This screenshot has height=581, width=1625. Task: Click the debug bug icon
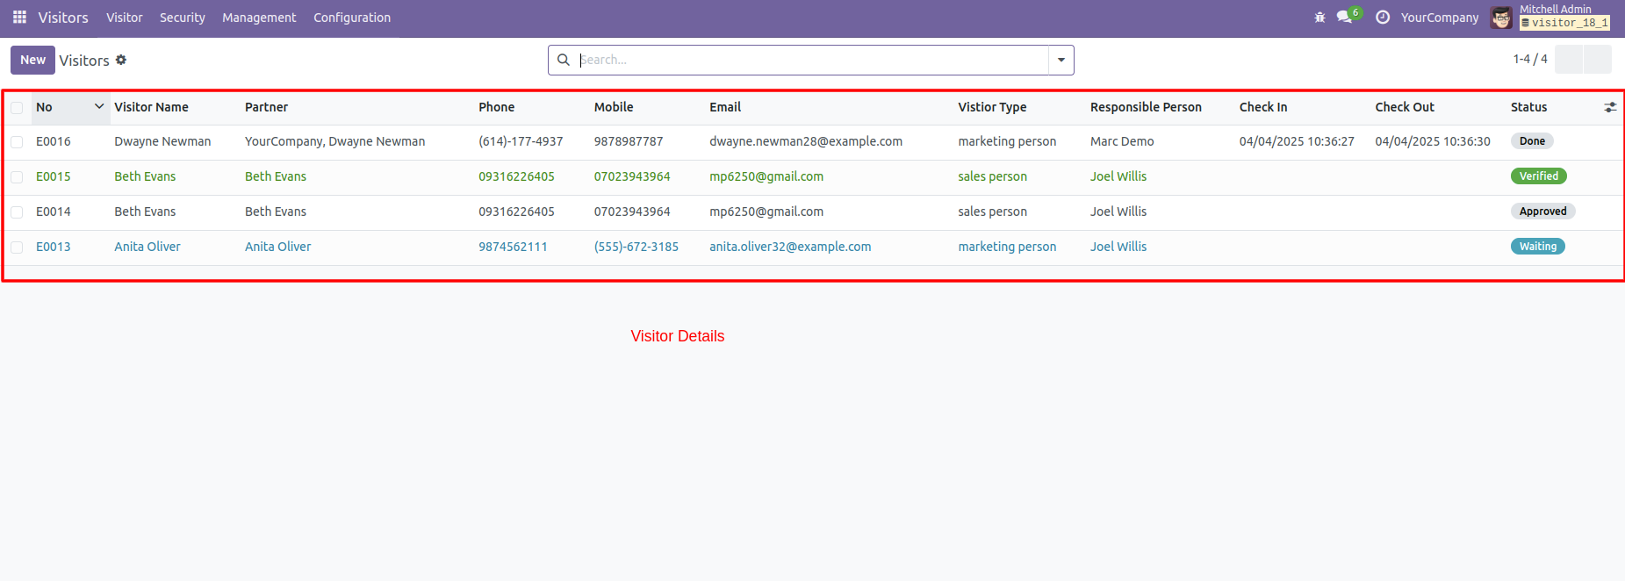(1319, 18)
